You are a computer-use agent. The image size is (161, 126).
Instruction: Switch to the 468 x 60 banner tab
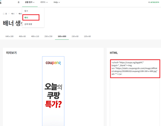tap(22, 36)
